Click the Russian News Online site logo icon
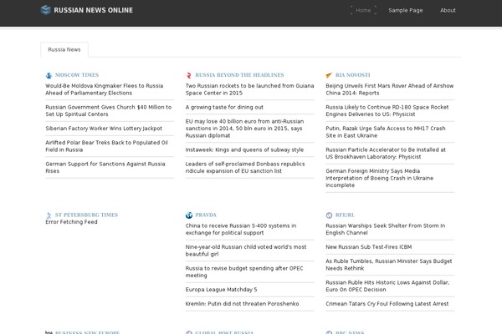 point(45,10)
